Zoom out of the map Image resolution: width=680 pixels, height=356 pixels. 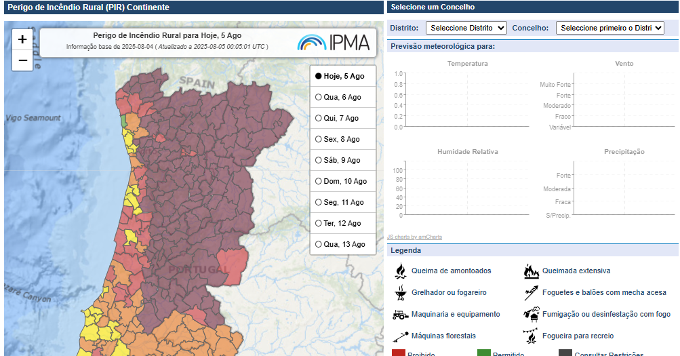coord(22,60)
